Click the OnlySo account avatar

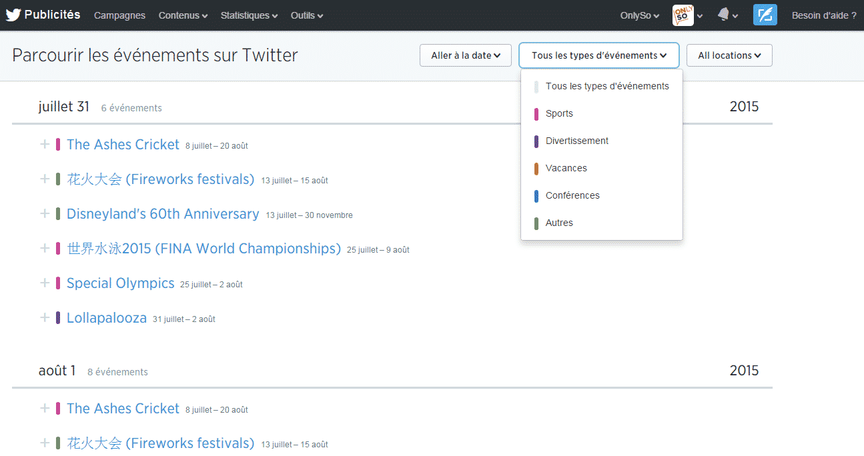[x=683, y=15]
